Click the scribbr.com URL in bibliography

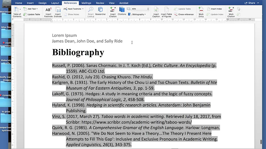137,122
